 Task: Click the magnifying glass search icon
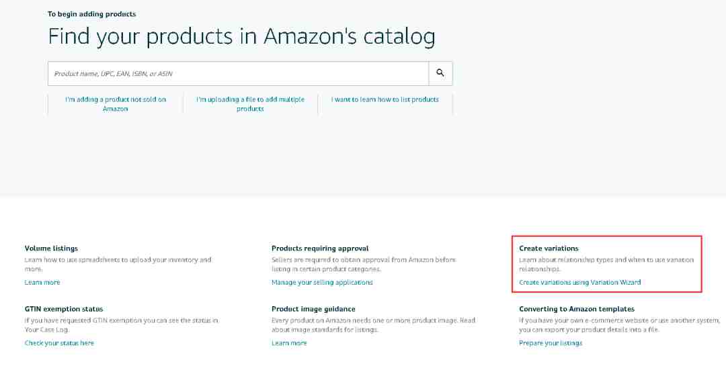[x=440, y=73]
